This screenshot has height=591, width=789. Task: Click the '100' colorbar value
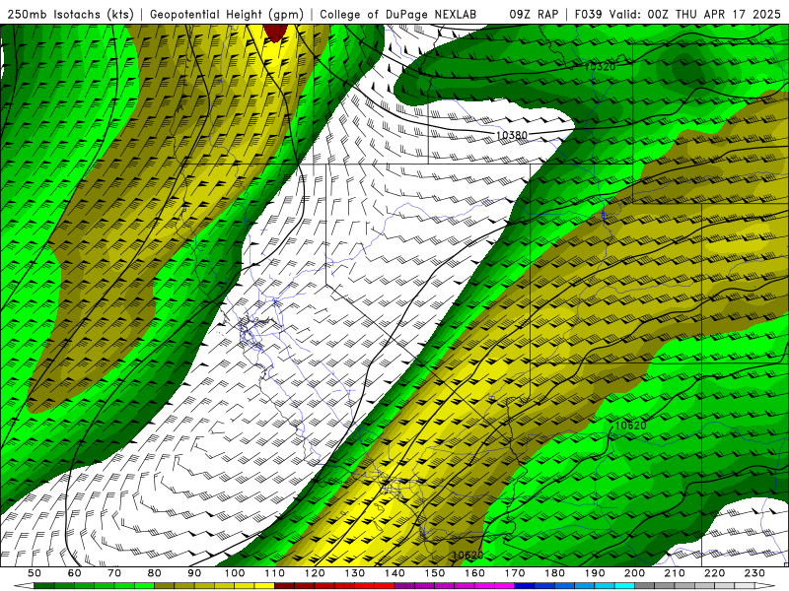pyautogui.click(x=235, y=573)
